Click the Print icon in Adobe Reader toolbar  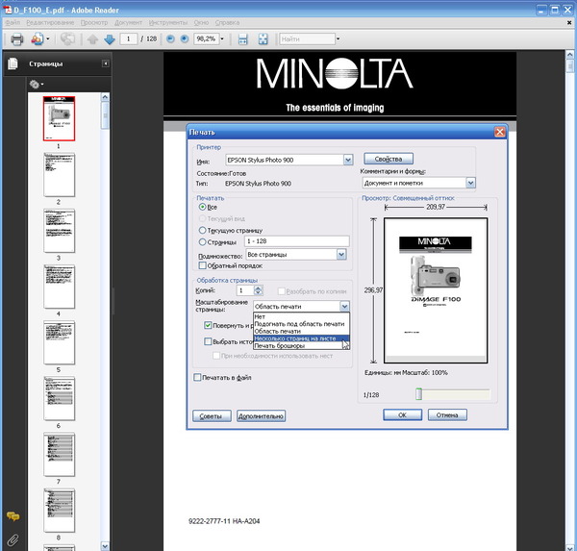(x=16, y=38)
